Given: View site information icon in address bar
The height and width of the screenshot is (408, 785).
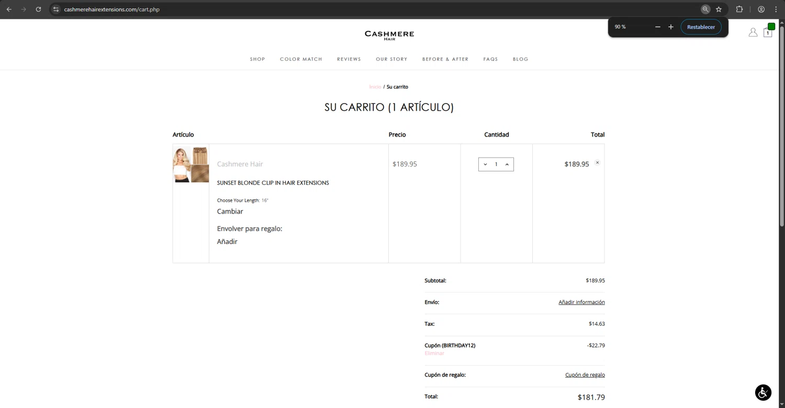Looking at the screenshot, I should tap(56, 9).
